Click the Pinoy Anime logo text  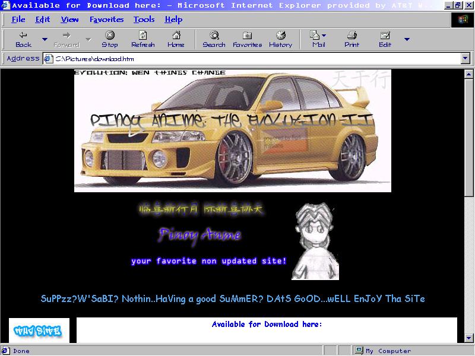click(x=200, y=234)
